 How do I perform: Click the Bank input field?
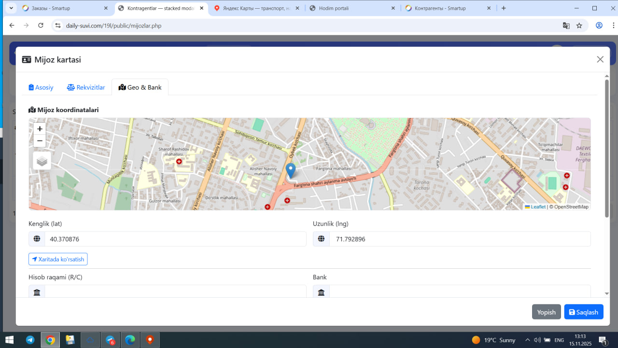460,292
